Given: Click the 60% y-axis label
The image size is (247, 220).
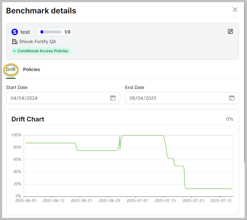Looking at the screenshot, I should point(17,159).
